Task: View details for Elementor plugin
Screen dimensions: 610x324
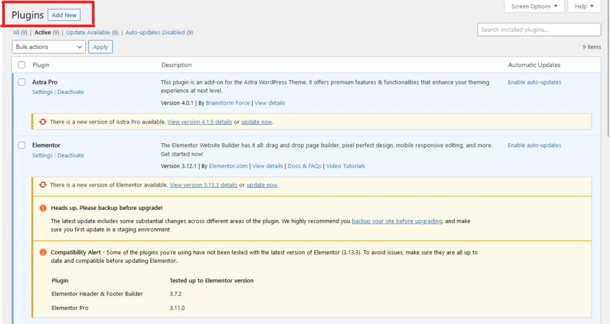Action: pyautogui.click(x=267, y=166)
